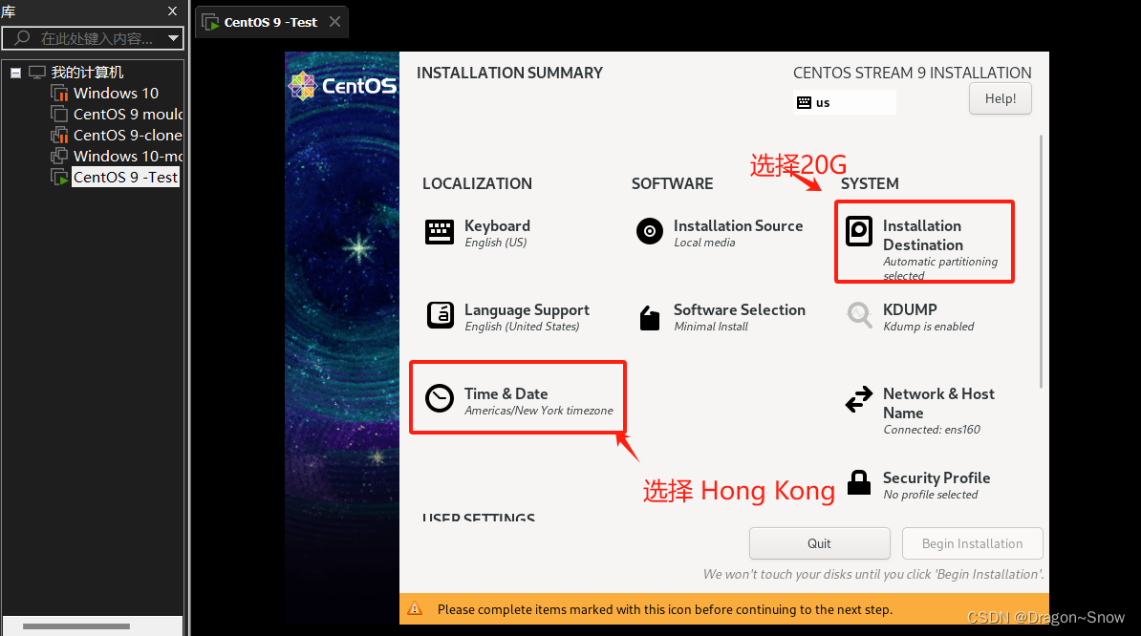Click the 我的计算机 computer icon
Image resolution: width=1141 pixels, height=636 pixels.
[37, 72]
